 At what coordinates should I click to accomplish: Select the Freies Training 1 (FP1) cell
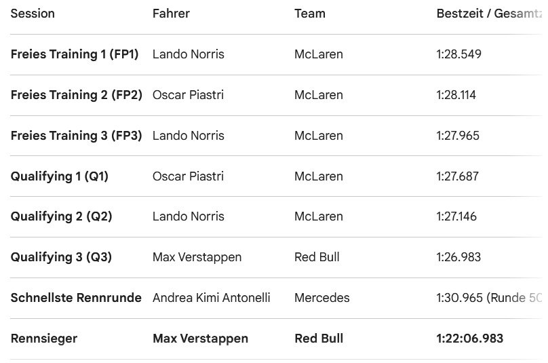tap(75, 54)
